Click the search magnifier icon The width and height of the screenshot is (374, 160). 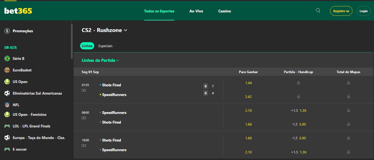coord(318,11)
